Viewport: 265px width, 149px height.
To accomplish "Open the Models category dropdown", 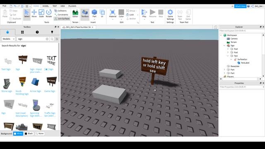I will pos(8,39).
